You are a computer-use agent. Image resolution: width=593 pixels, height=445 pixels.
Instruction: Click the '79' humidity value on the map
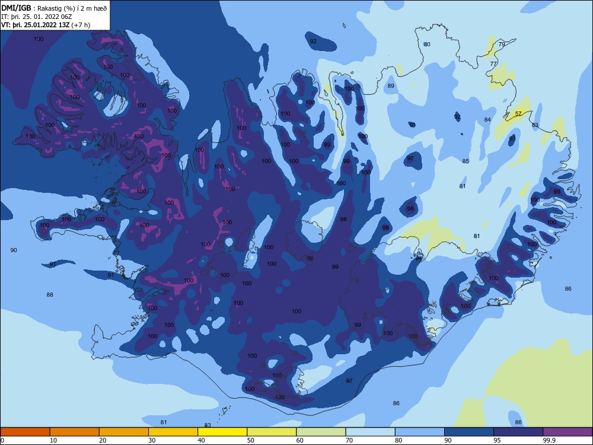502,44
